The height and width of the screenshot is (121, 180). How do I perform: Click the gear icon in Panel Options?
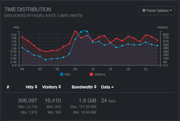(144, 10)
